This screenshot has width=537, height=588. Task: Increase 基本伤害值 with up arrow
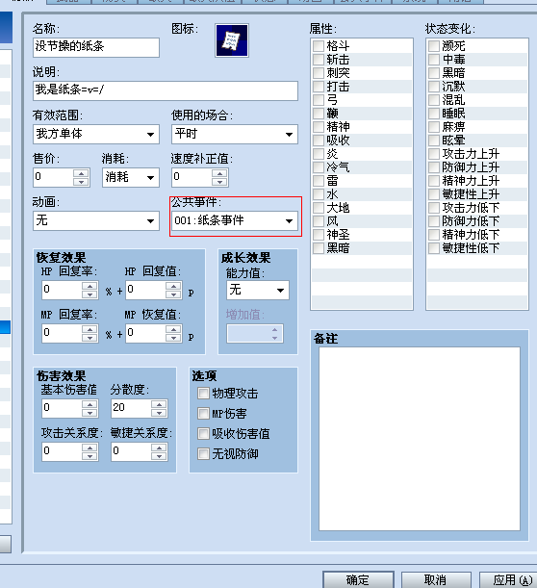89,404
